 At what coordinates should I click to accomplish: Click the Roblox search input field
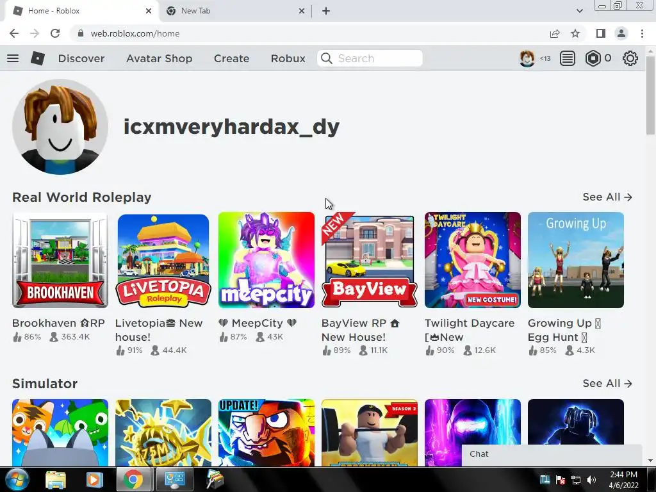370,58
